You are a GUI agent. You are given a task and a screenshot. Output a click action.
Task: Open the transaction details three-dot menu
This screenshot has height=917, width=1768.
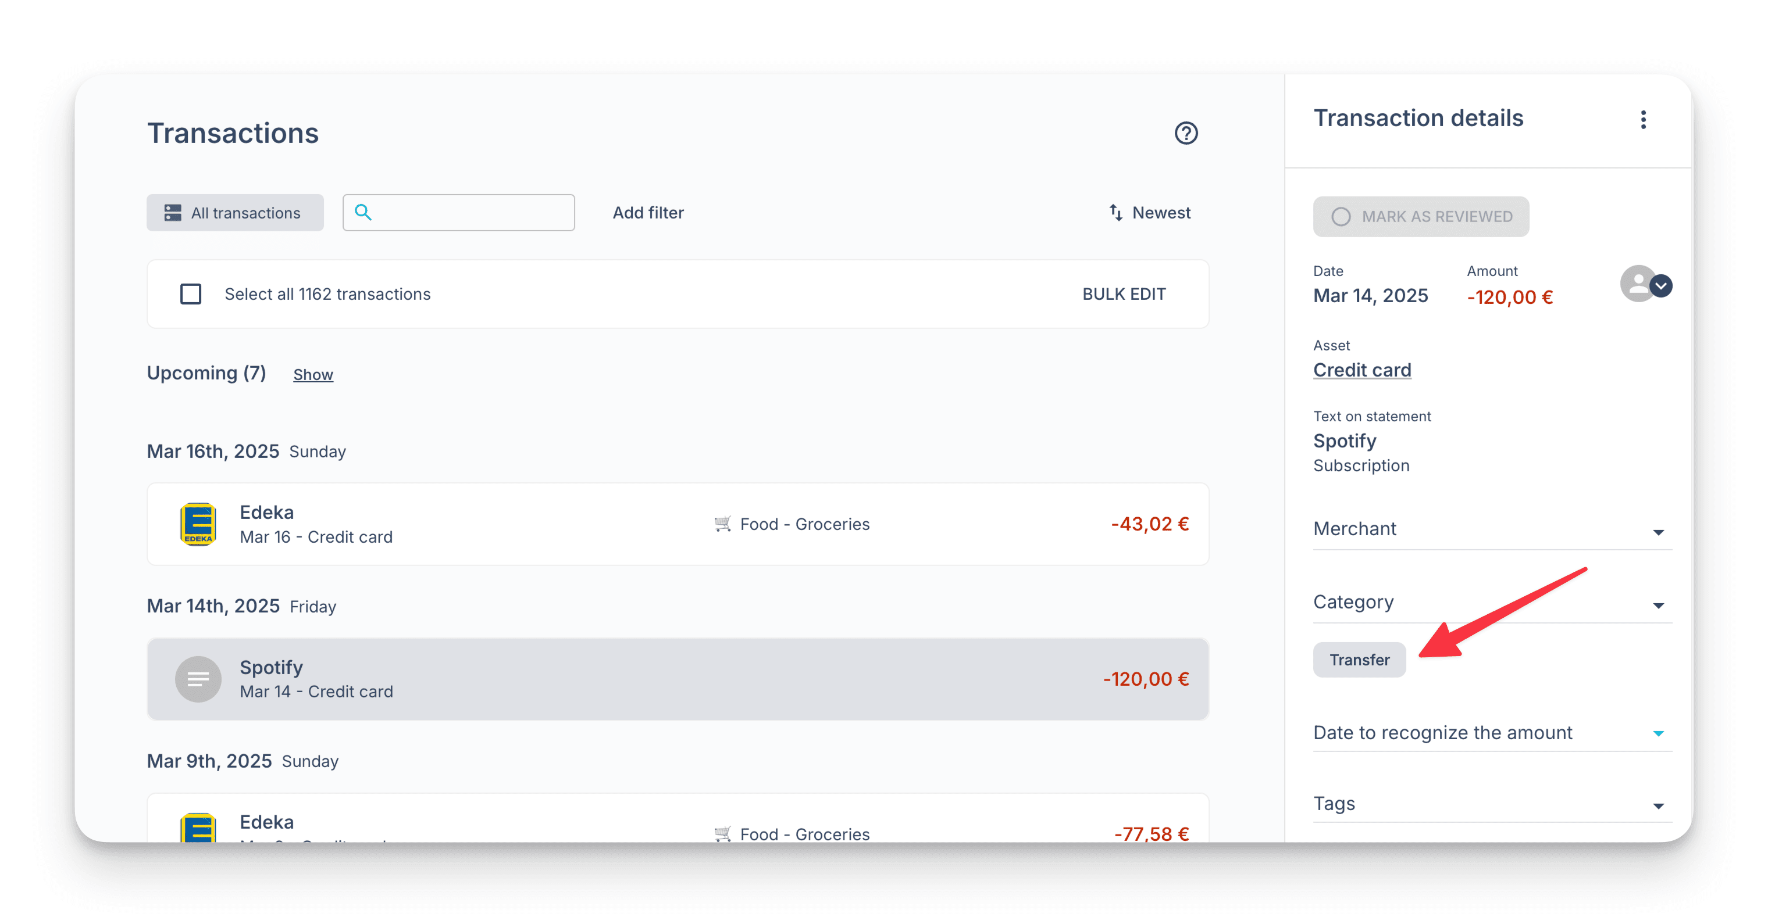point(1643,119)
